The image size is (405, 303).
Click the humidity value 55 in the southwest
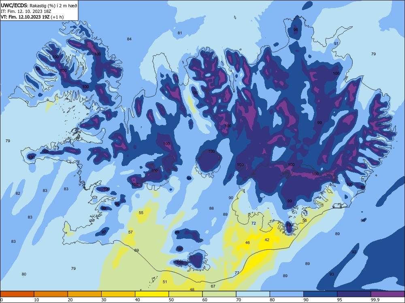click(141, 213)
